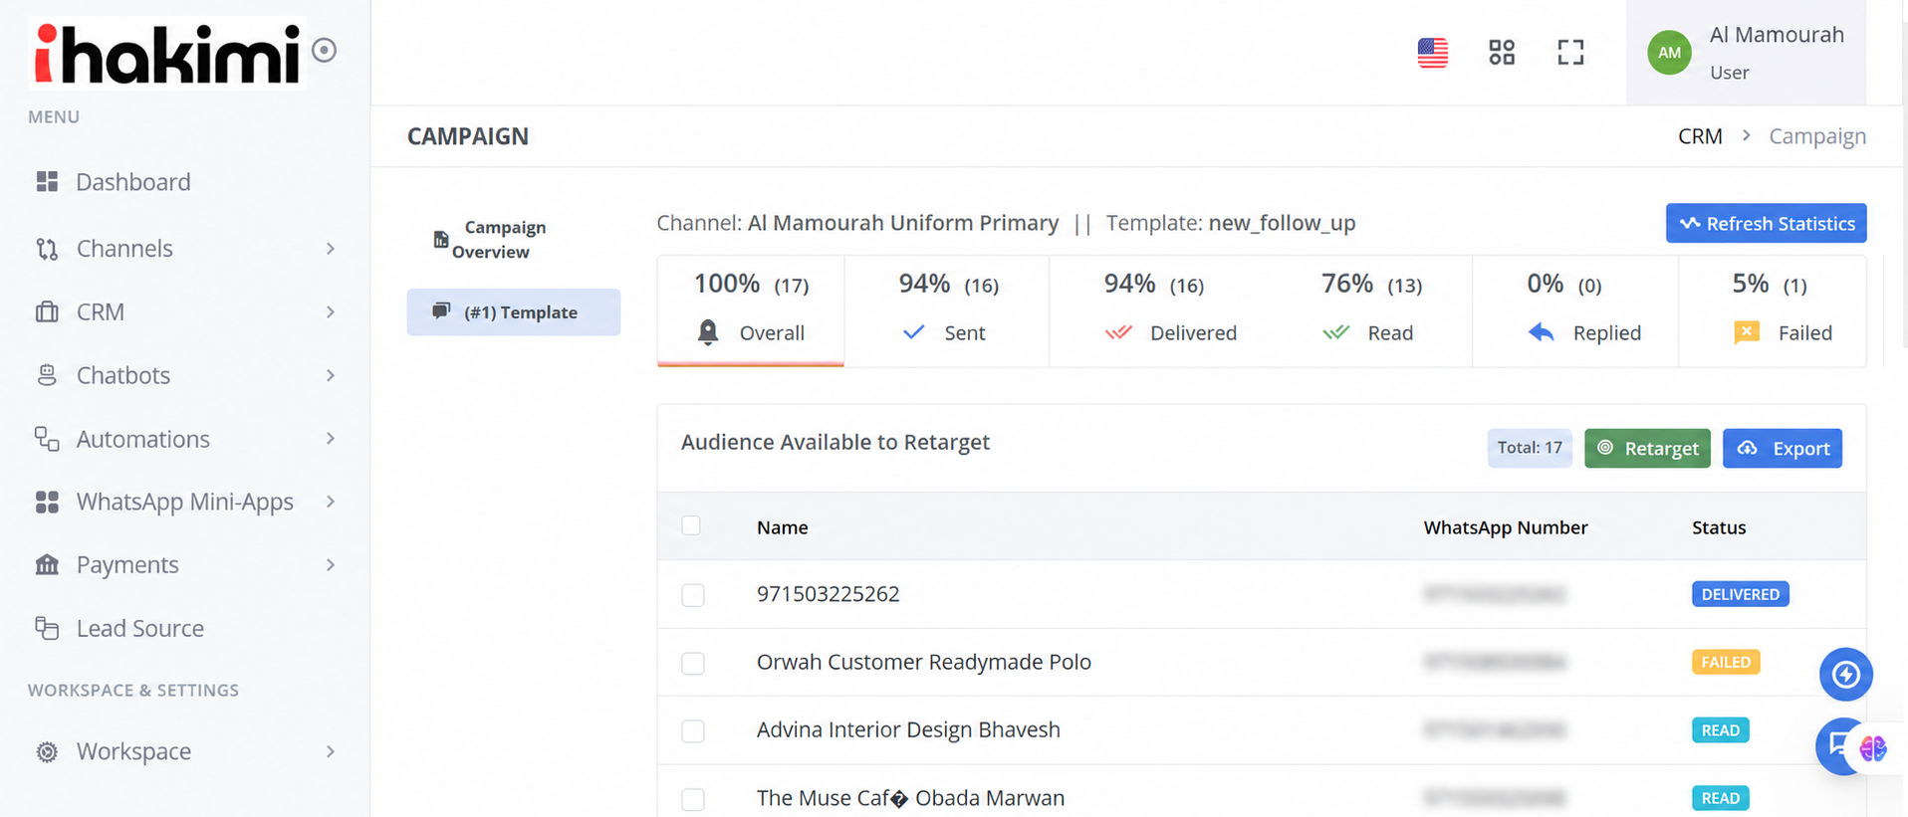Show the Failed statistics tab
Screen dimensions: 1908x817
[1773, 310]
